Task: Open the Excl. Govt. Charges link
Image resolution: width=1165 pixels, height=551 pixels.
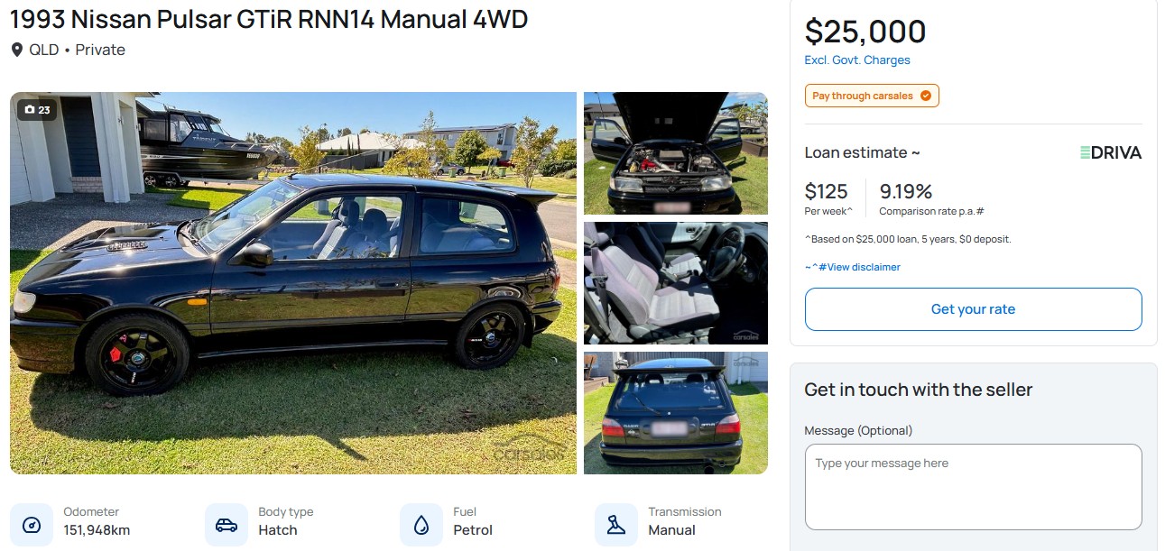Action: (x=857, y=60)
